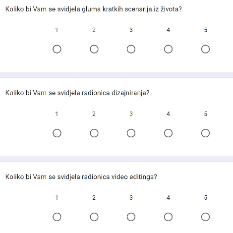The height and width of the screenshot is (233, 233).
Task: Mark 5 for radionica video editinga
Action: tap(205, 217)
